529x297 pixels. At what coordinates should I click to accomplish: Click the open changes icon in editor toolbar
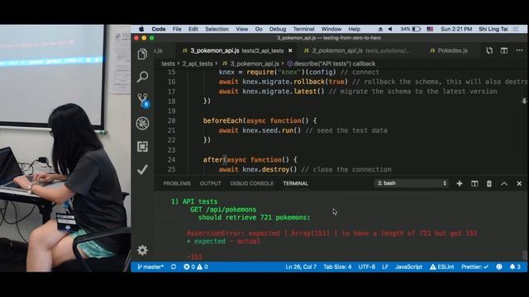click(489, 50)
